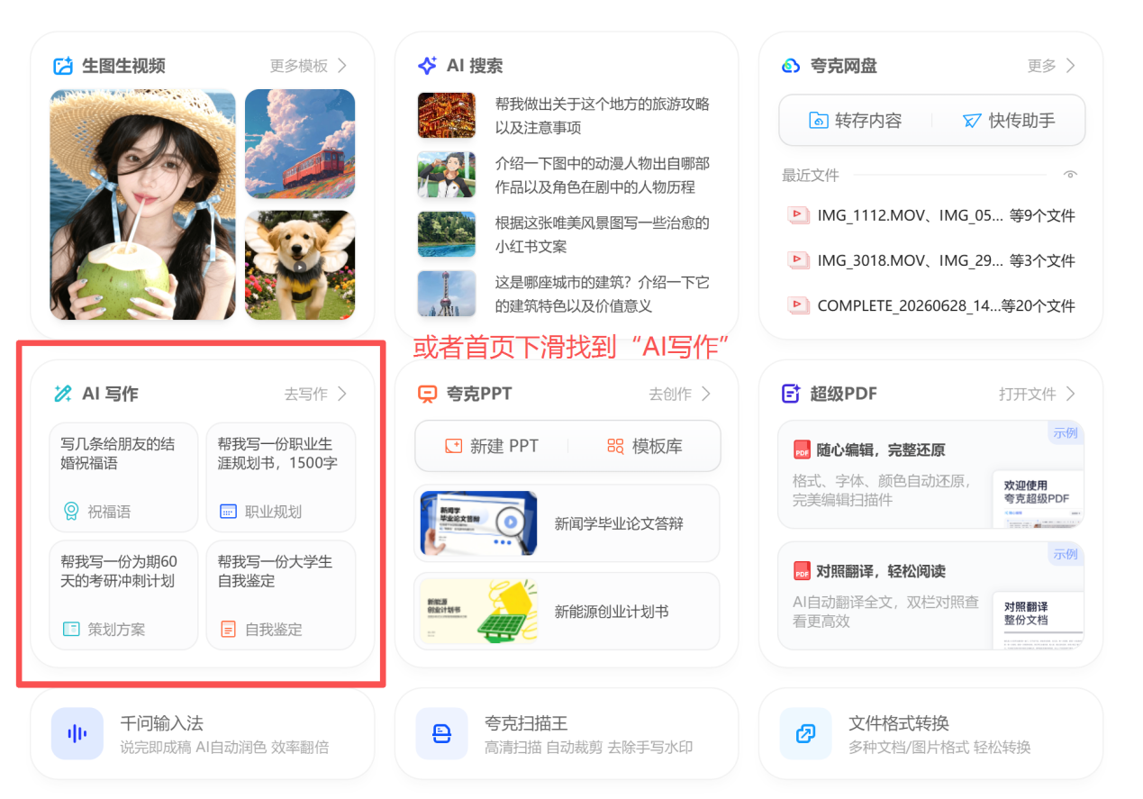1143x799 pixels.
Task: Click the 新能源创业计划书 title text
Action: click(x=612, y=612)
